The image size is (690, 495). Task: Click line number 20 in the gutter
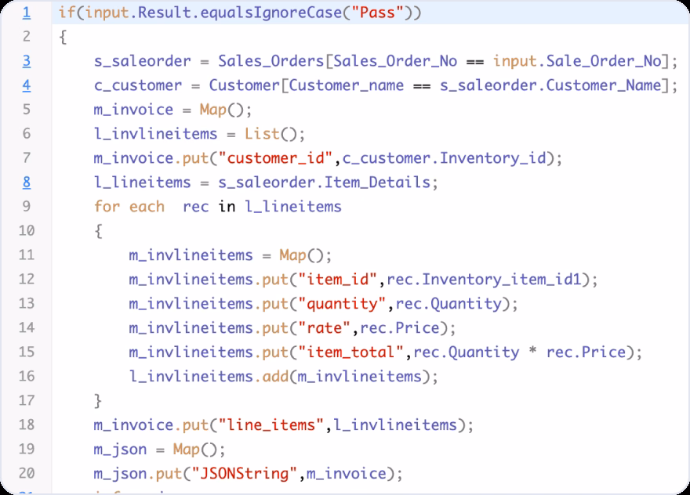[x=25, y=473]
